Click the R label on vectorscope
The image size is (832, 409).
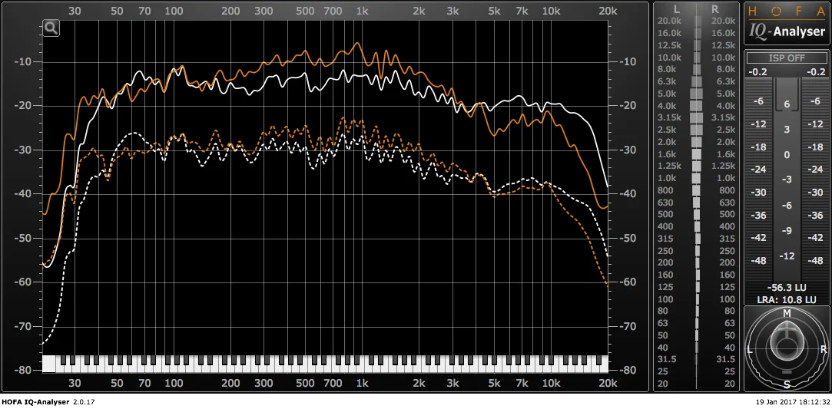824,349
